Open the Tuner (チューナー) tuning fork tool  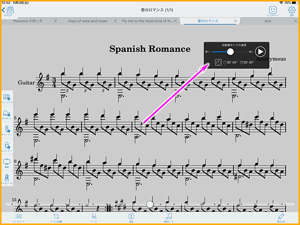pos(7,130)
